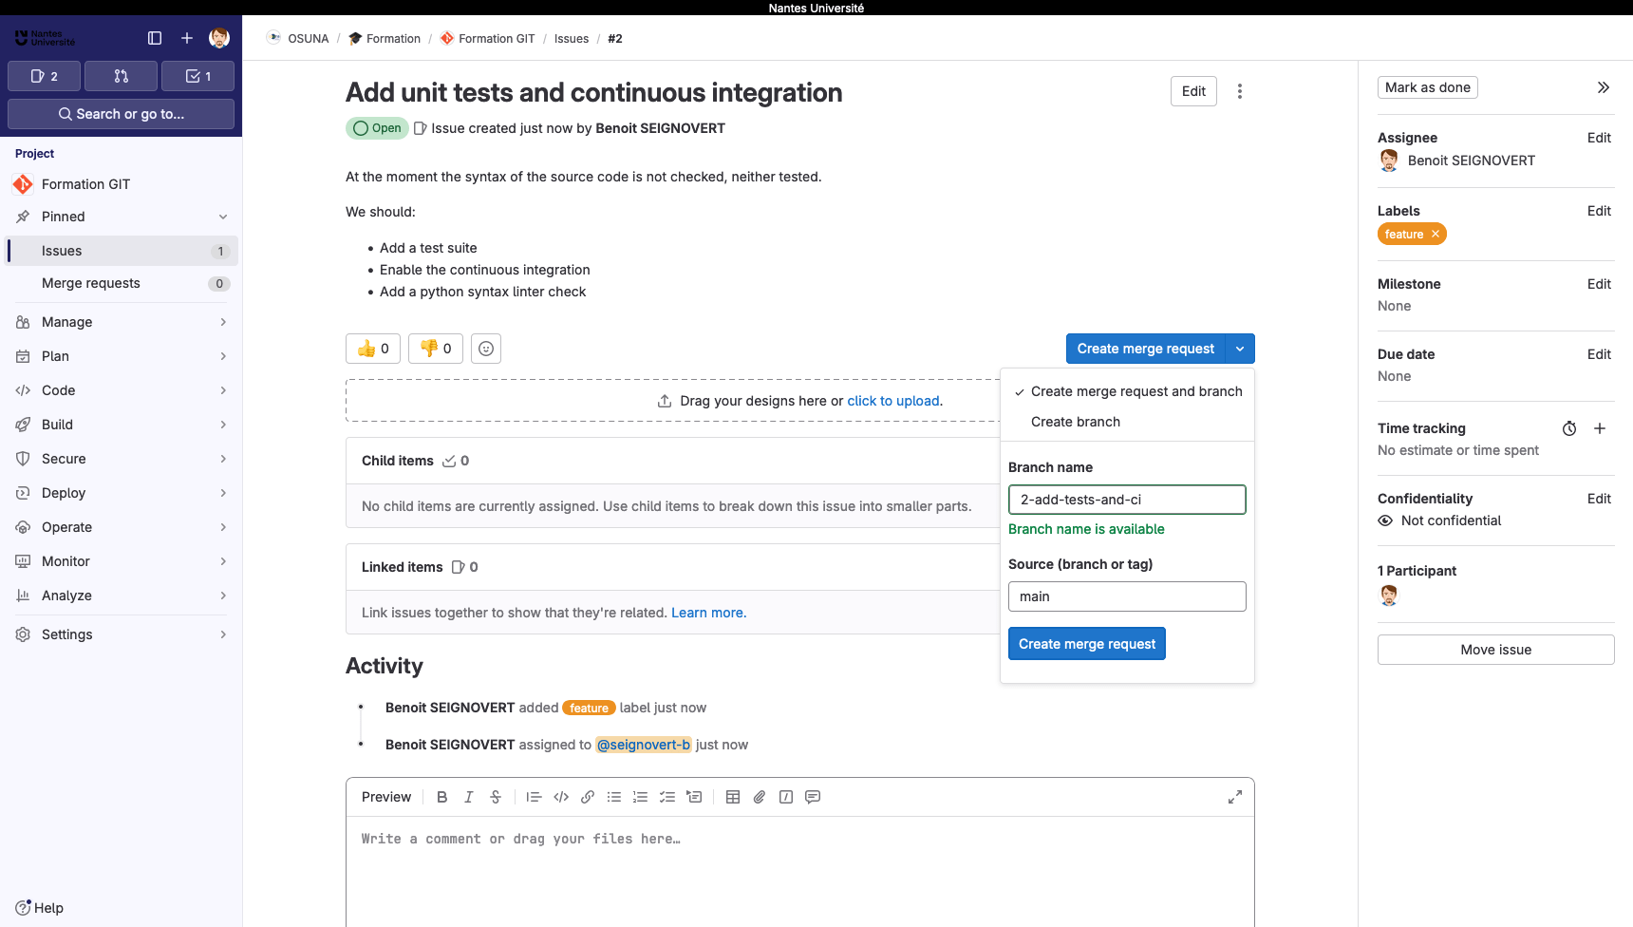Edit the Assignee field
Screen dimensions: 1633x927
(x=1599, y=138)
